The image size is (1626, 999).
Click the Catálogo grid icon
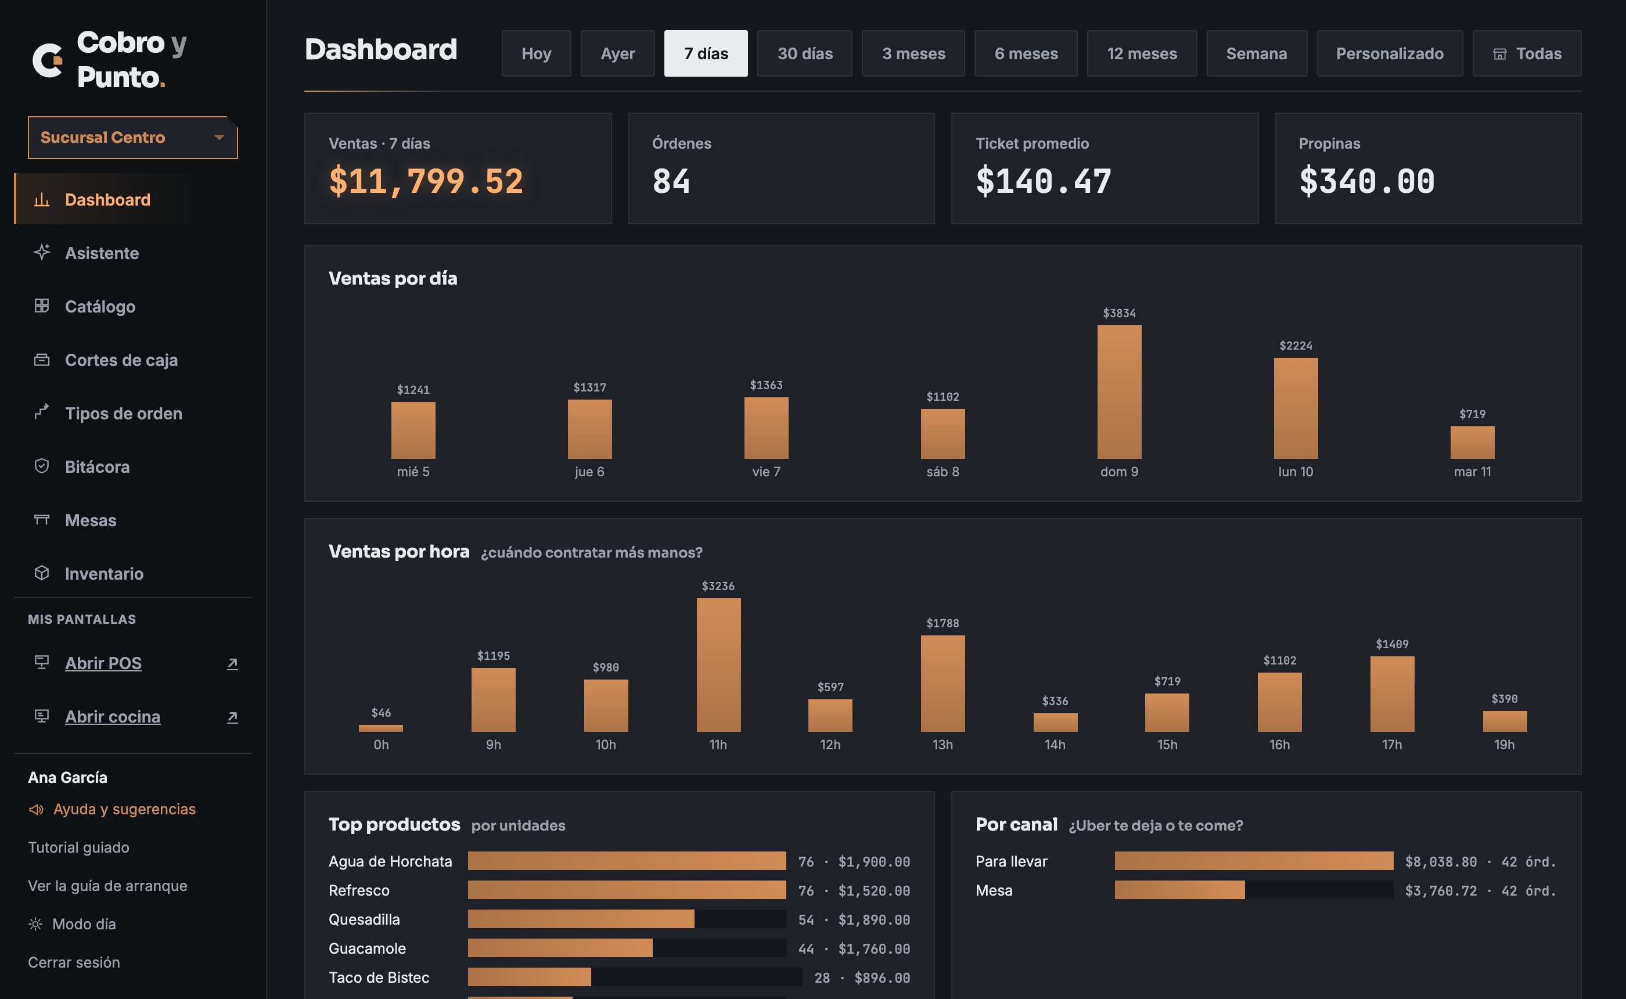click(x=42, y=306)
